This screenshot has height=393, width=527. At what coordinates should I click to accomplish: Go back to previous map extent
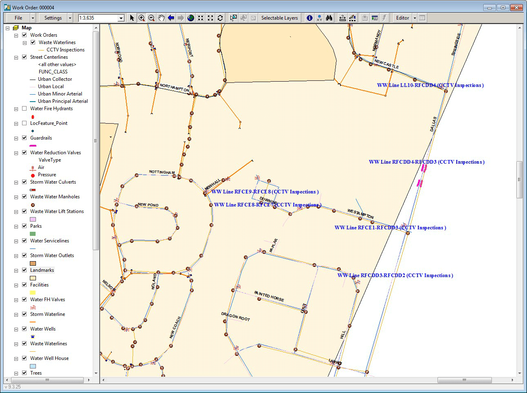171,18
